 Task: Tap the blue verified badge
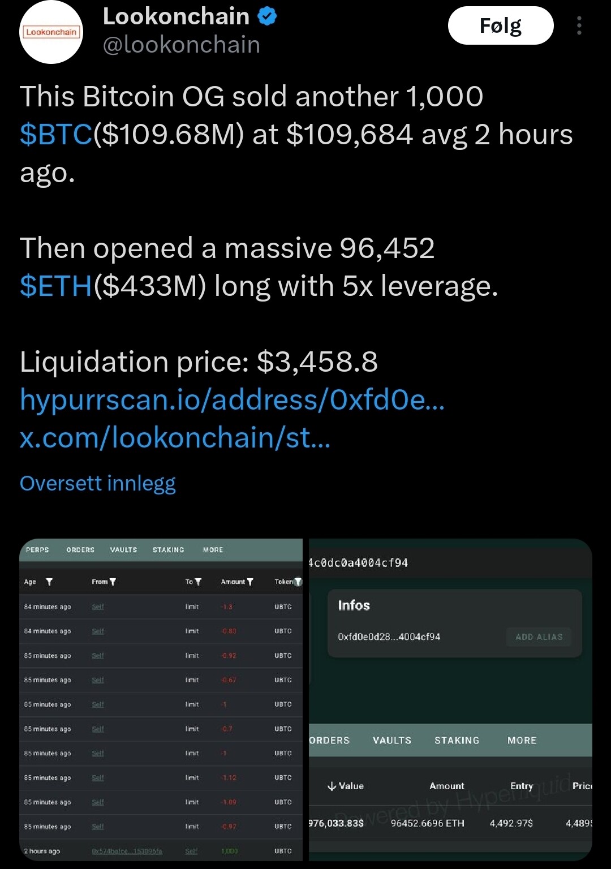pos(267,16)
